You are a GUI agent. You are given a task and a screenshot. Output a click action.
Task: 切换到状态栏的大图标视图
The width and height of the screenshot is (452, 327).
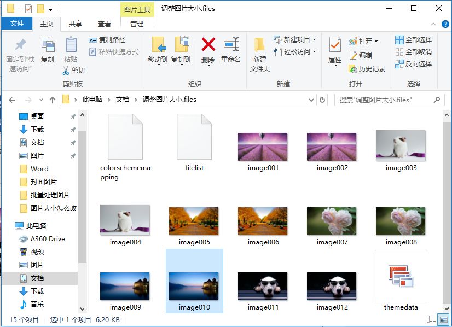[444, 320]
